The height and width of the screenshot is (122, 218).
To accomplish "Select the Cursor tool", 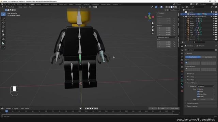I will coord(3,18).
